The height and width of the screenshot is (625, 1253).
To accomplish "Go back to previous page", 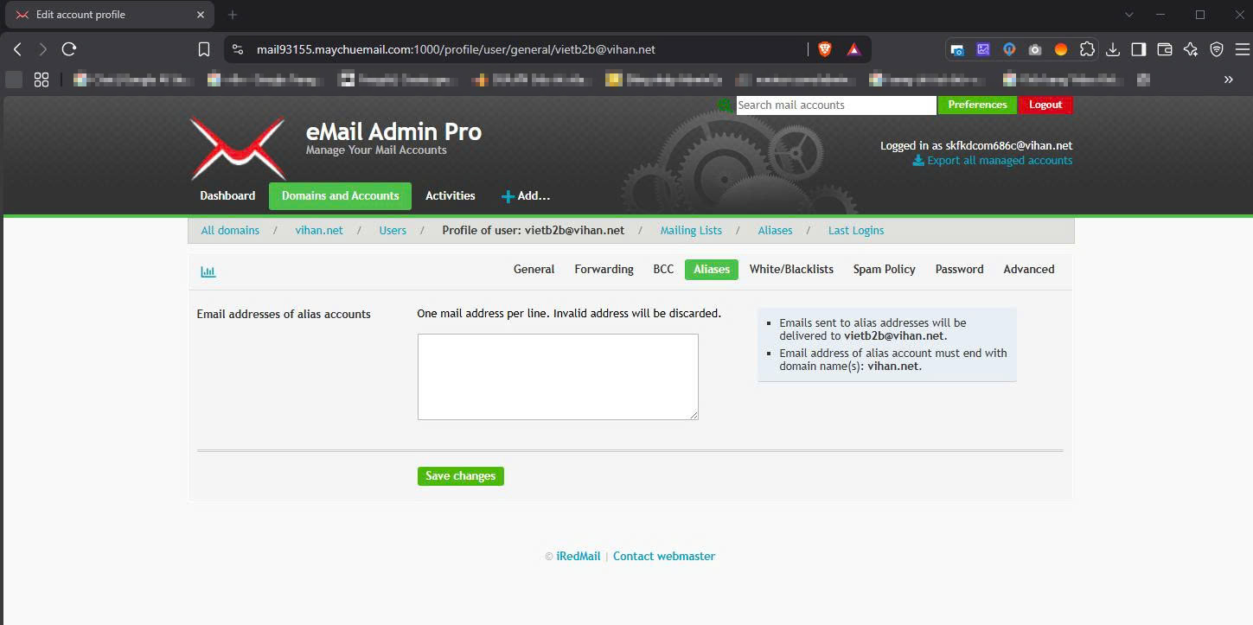I will (17, 49).
